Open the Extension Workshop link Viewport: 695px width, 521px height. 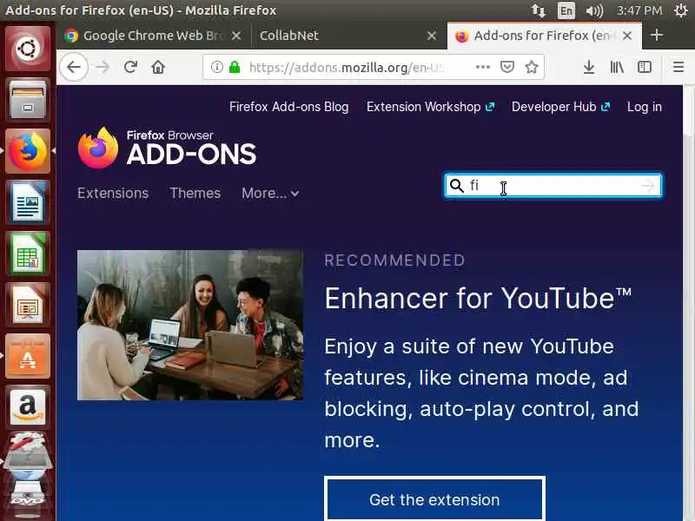(430, 107)
